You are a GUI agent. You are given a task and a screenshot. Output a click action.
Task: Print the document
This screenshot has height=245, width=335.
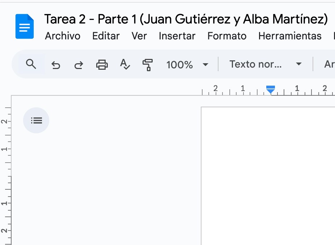point(102,64)
